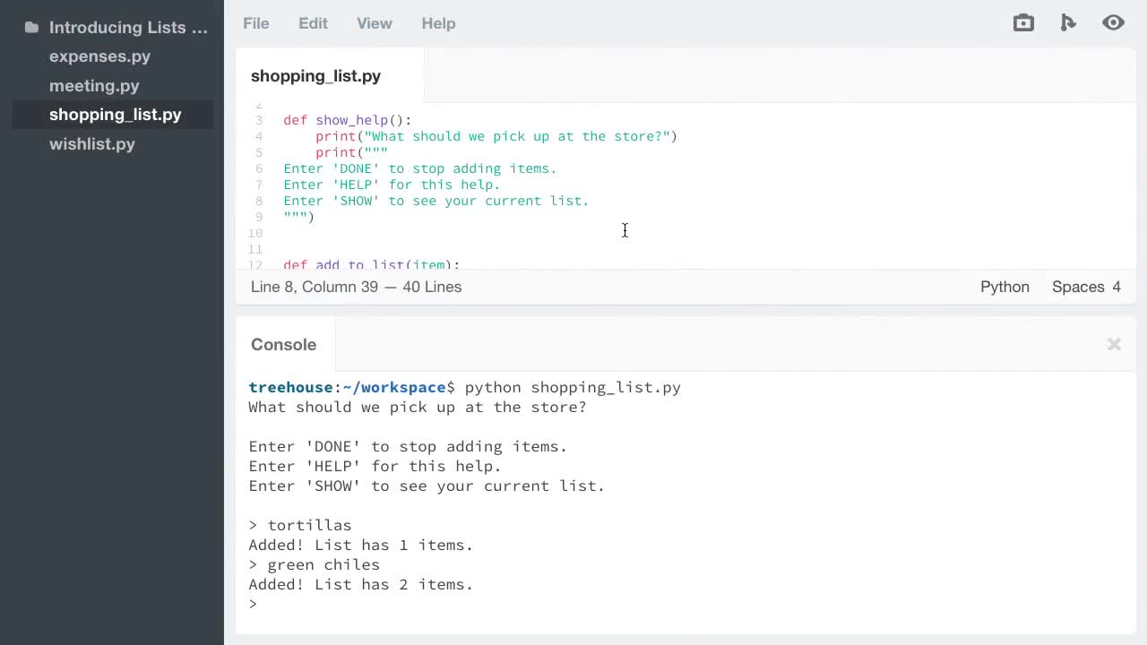Highlight the active shopping_list.py sidebar entry
The height and width of the screenshot is (645, 1147).
click(x=115, y=115)
